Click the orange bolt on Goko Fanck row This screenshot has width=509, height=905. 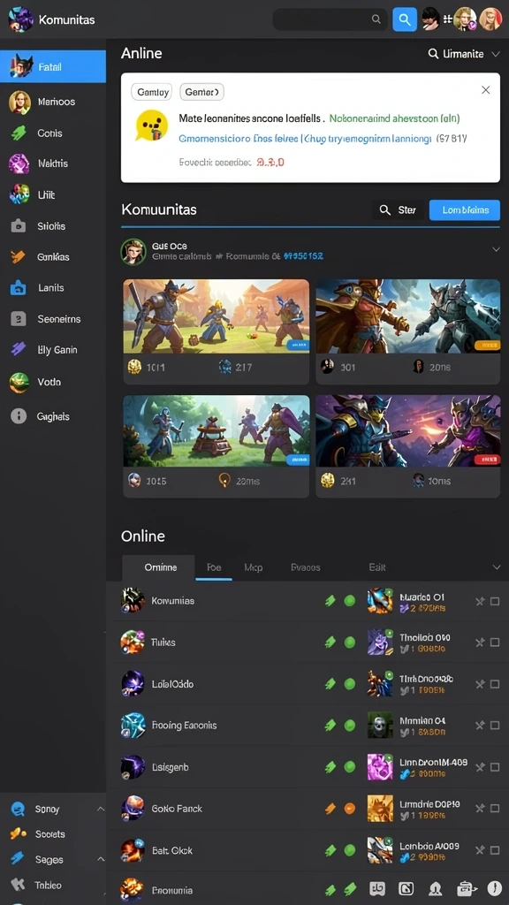[330, 809]
